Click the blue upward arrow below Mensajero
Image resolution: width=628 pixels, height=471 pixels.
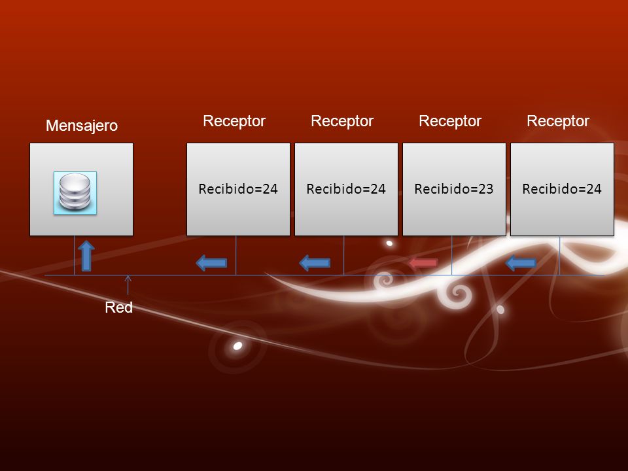[x=86, y=256]
